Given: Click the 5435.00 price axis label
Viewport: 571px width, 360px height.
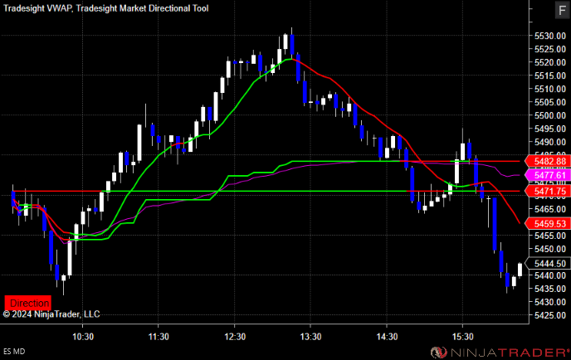Looking at the screenshot, I should coord(550,289).
